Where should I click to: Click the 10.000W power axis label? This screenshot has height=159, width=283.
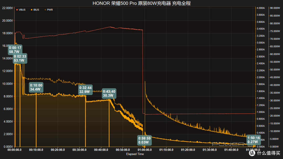click(275, 131)
